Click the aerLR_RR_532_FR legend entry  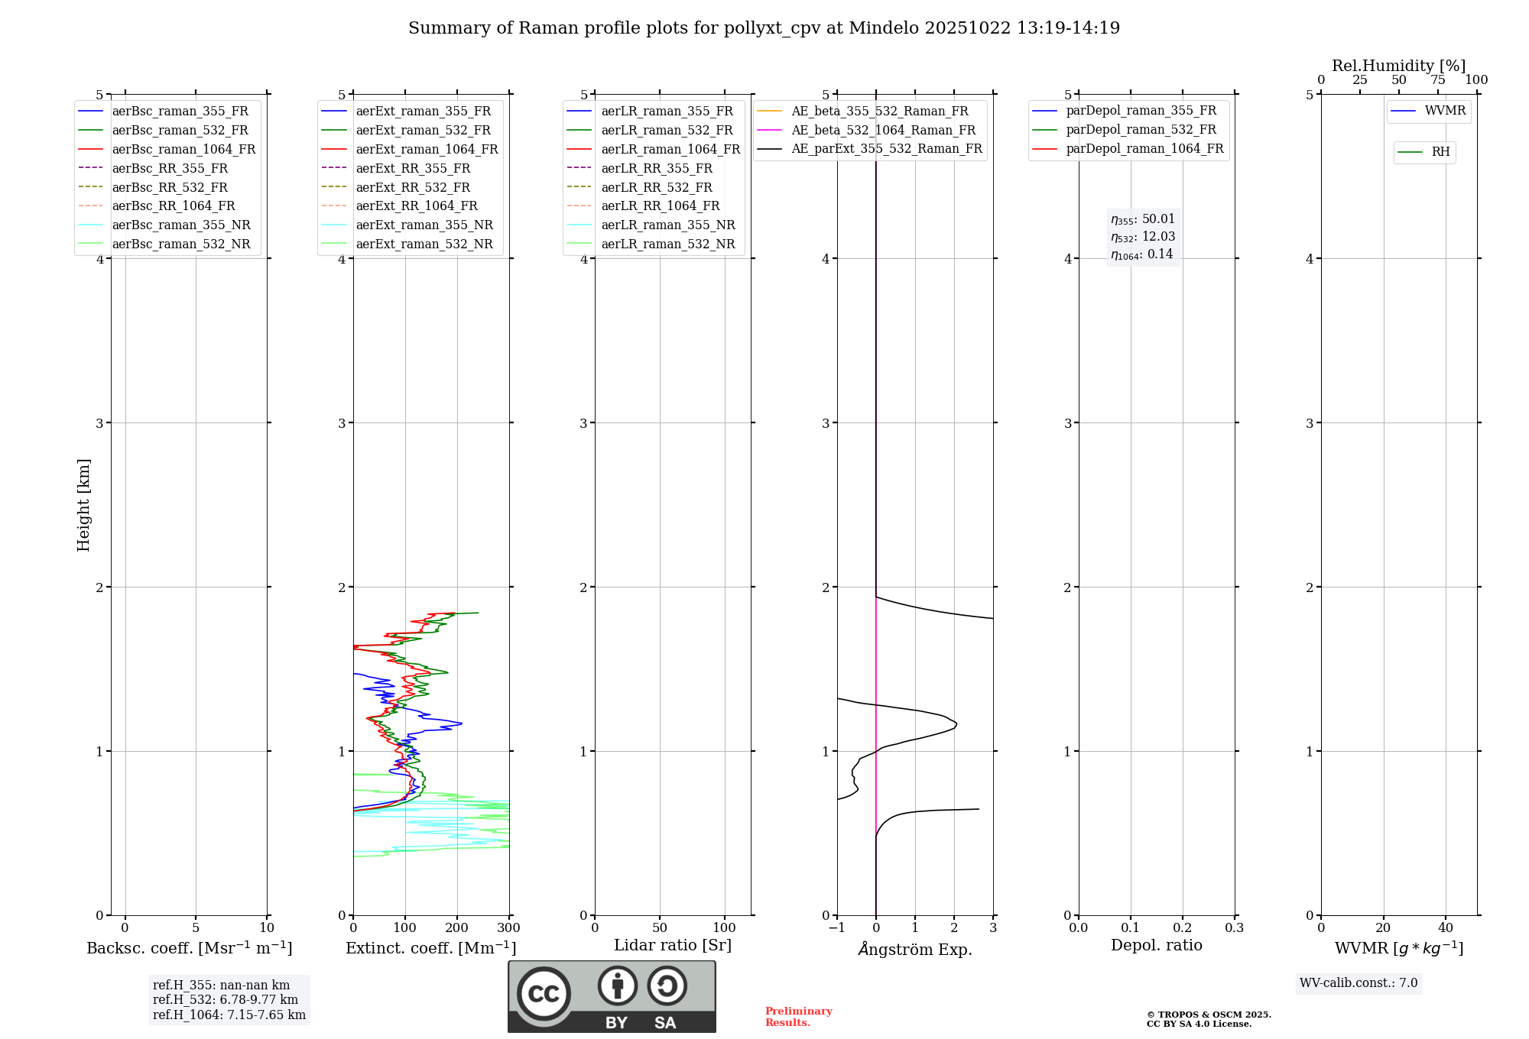pyautogui.click(x=656, y=188)
